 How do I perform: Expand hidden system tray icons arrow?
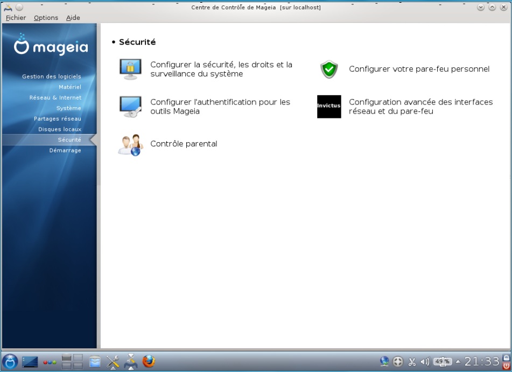click(x=458, y=362)
